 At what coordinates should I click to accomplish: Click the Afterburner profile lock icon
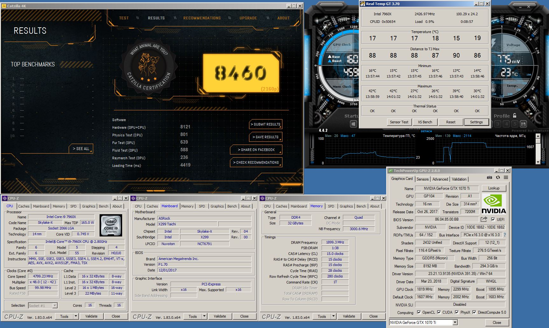point(515,116)
